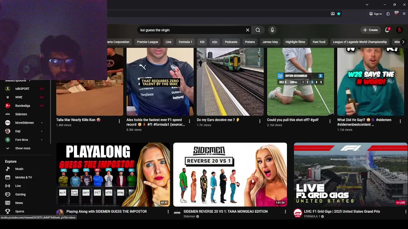Click the browser Sign in button
Viewport: 408px width, 229px height.
click(x=375, y=14)
